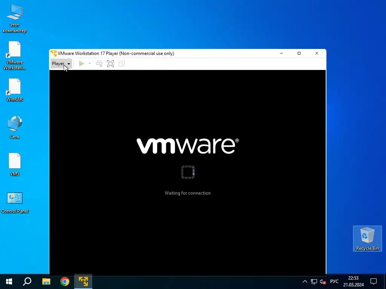This screenshot has width=386, height=289.
Task: Close the VMware Workstation Player window
Action: tap(317, 53)
